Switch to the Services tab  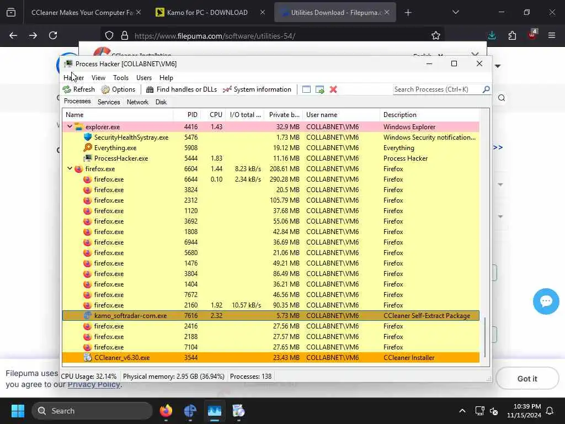tap(109, 102)
